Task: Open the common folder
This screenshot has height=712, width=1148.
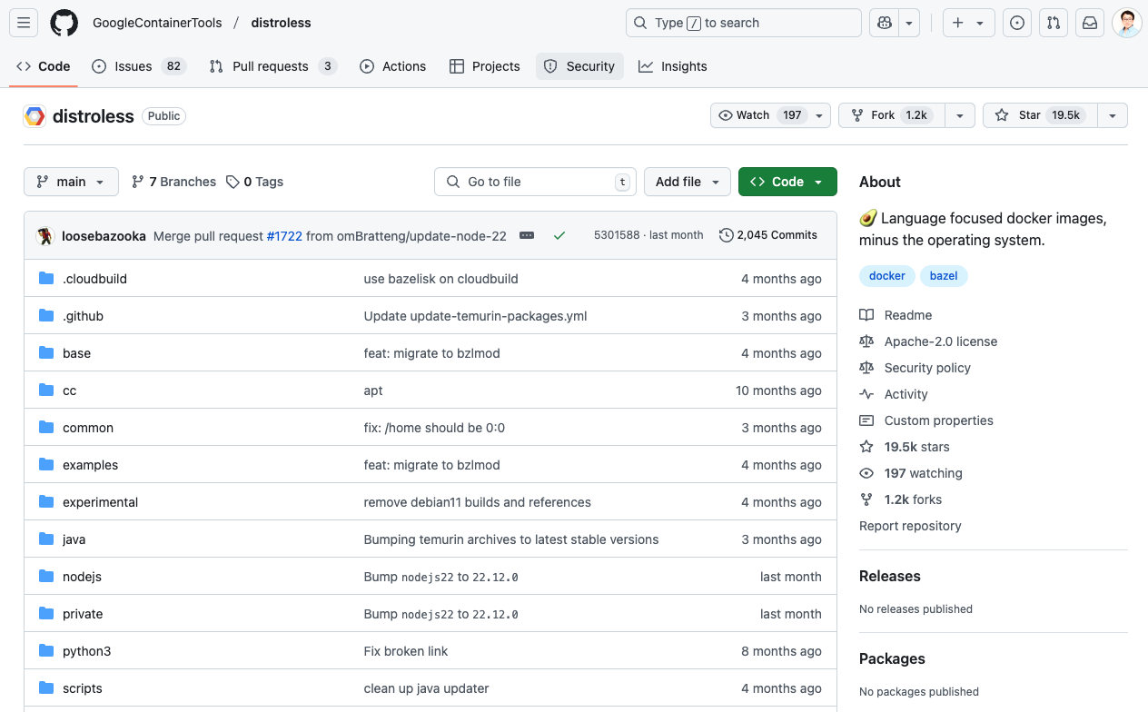Action: pyautogui.click(x=88, y=428)
